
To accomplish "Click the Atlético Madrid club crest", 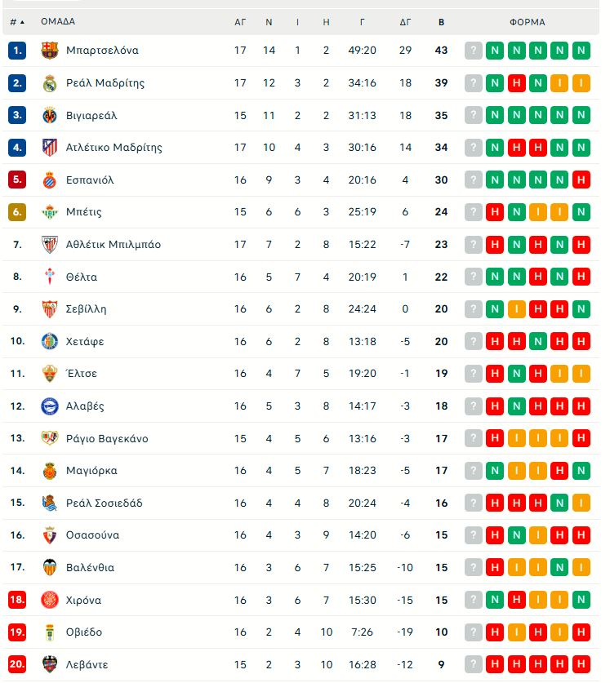I will 50,148.
